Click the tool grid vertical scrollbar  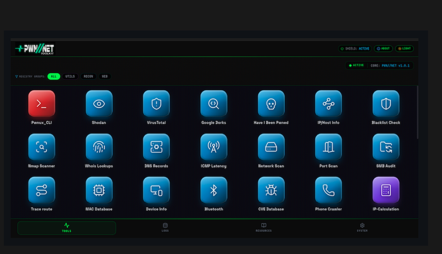tap(417, 112)
